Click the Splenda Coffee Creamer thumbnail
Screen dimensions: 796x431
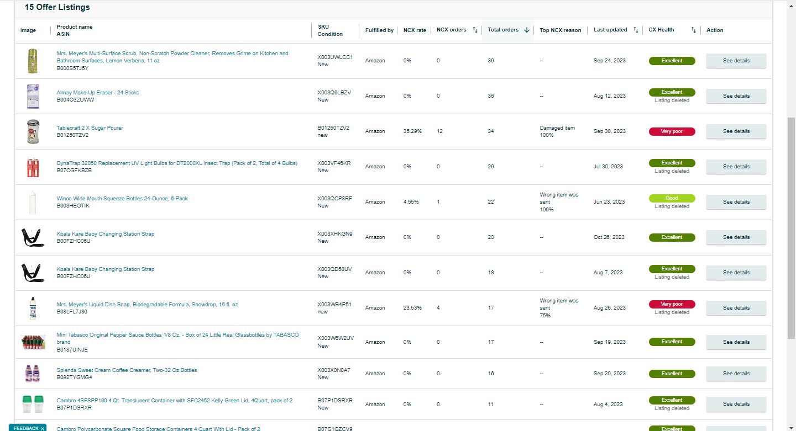pos(33,374)
